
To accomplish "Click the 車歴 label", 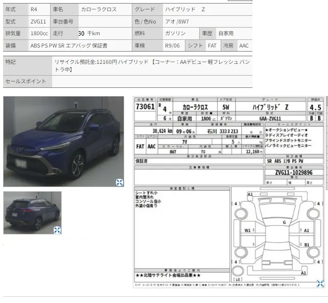I will (207, 34).
